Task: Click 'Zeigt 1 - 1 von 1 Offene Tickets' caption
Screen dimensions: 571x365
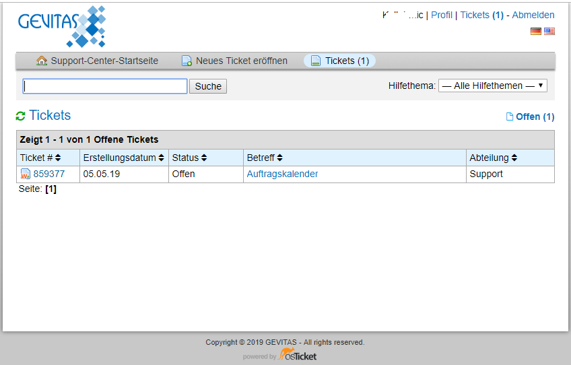Action: pyautogui.click(x=89, y=139)
